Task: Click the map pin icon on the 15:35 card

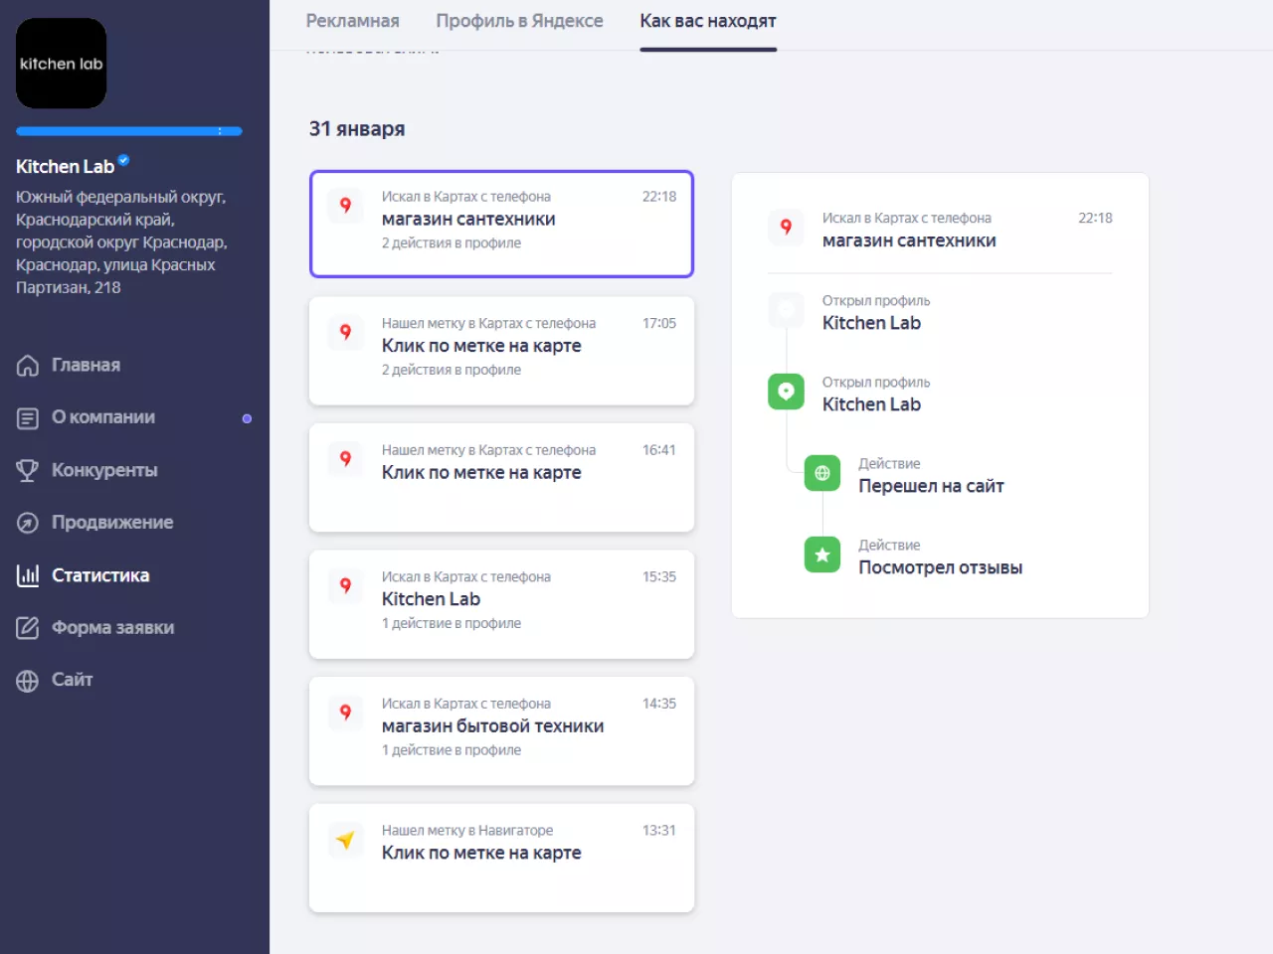Action: tap(345, 585)
